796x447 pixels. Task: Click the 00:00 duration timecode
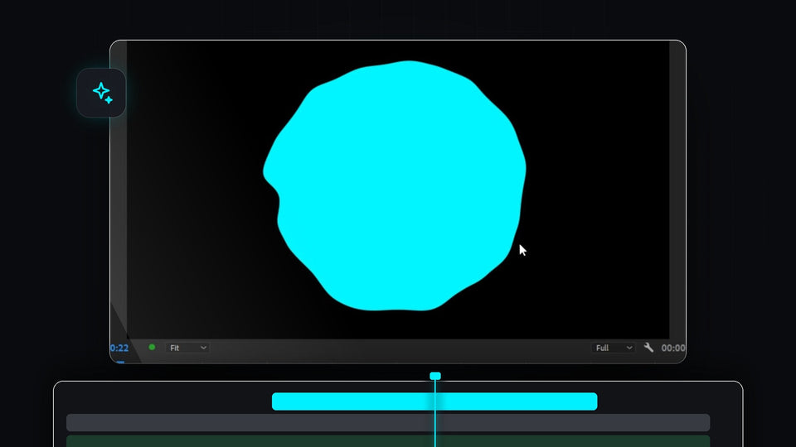(x=673, y=348)
